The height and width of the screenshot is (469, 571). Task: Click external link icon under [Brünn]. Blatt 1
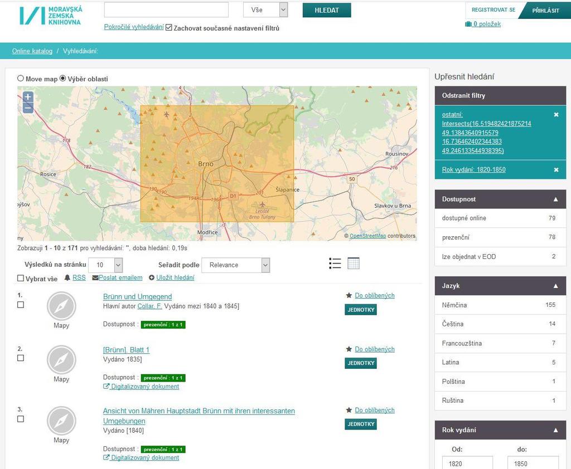pos(107,387)
